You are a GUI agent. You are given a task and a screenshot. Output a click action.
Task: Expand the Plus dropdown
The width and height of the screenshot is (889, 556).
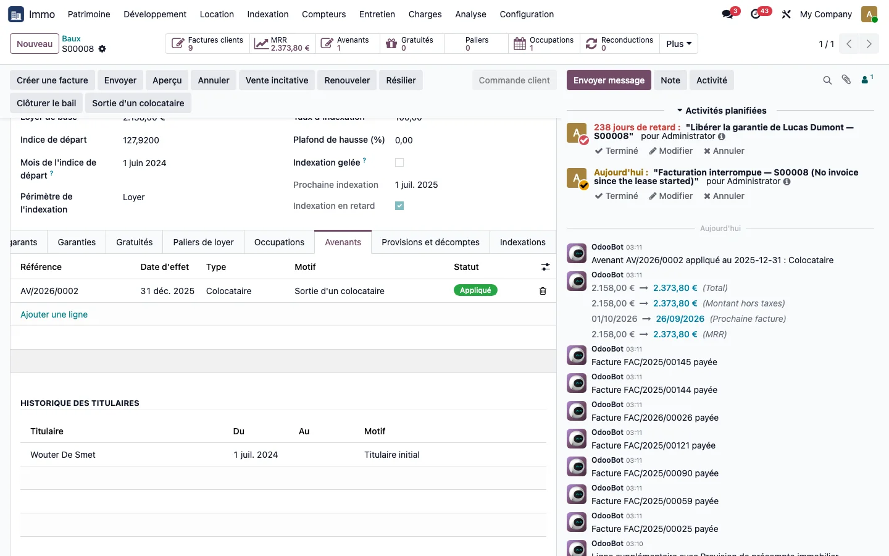point(678,44)
